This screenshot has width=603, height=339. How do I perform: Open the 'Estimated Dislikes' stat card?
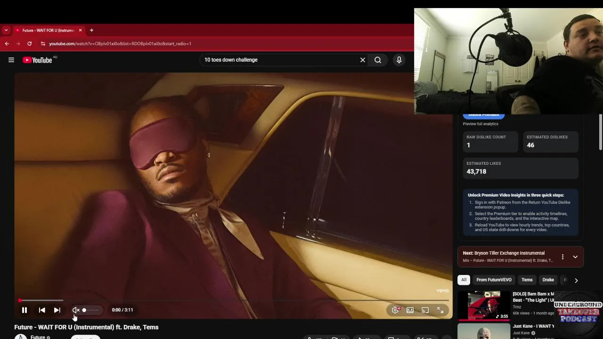(x=551, y=142)
